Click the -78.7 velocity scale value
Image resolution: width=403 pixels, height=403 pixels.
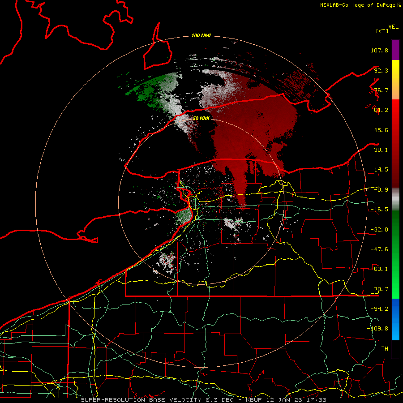click(379, 289)
